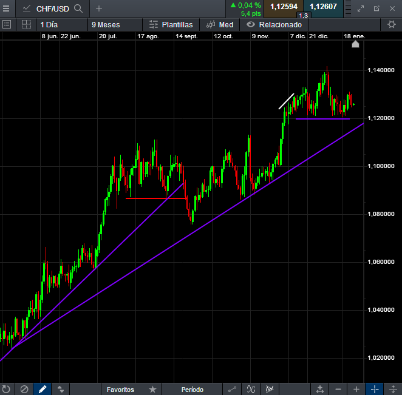Select the trend line tool
The height and width of the screenshot is (395, 402).
pyautogui.click(x=232, y=390)
